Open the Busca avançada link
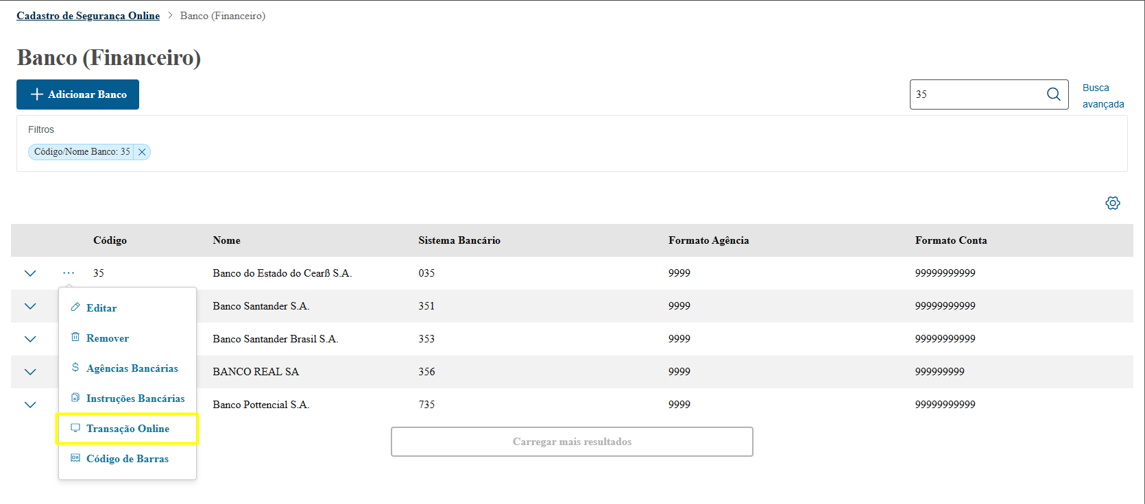 click(x=1102, y=96)
